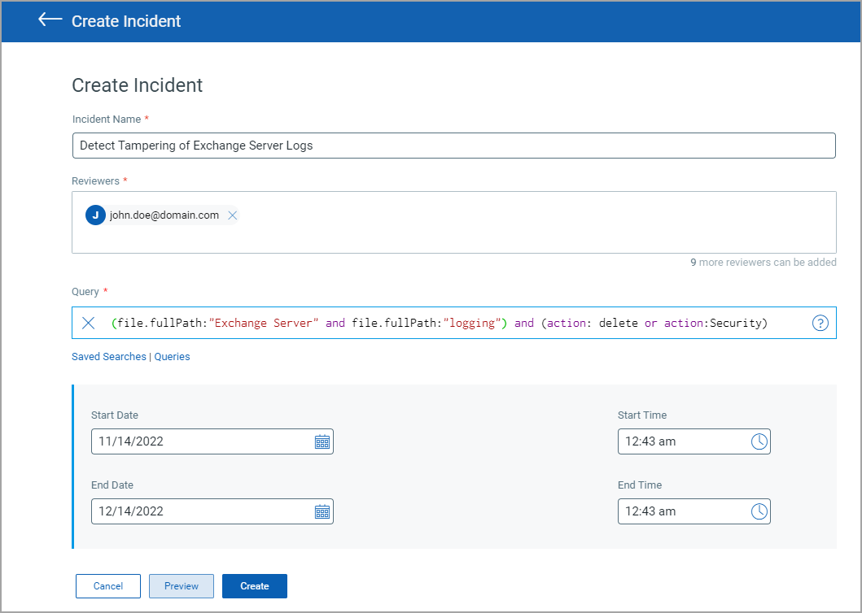Click inside the Reviewers box
This screenshot has width=862, height=613.
click(453, 223)
